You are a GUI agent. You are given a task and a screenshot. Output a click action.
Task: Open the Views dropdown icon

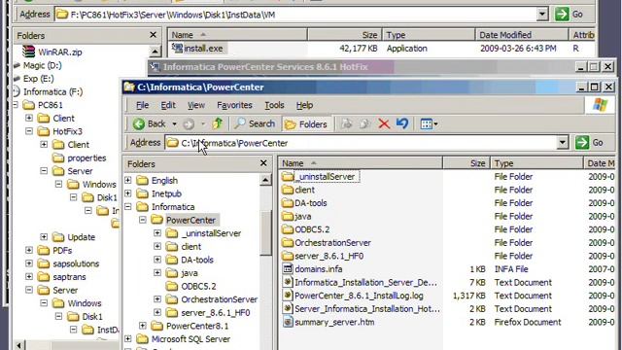429,124
